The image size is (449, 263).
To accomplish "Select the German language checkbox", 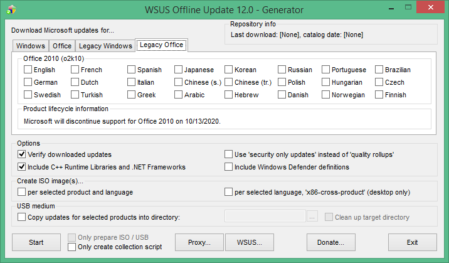I will (28, 82).
